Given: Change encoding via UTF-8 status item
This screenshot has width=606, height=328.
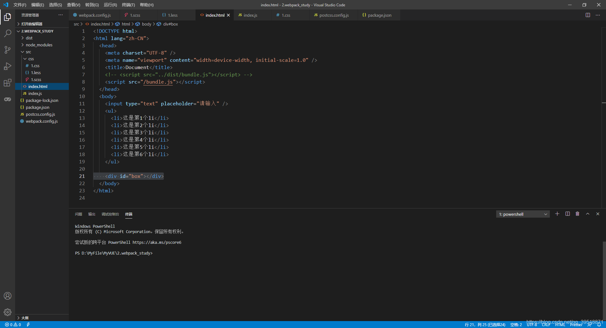Looking at the screenshot, I should tap(532, 325).
